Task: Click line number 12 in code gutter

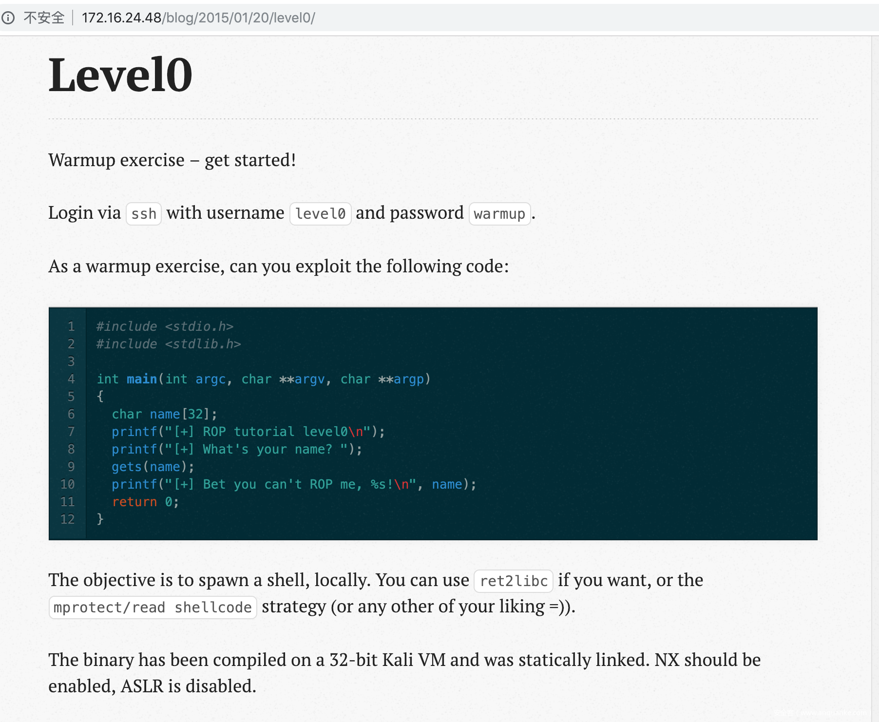Action: [x=68, y=519]
